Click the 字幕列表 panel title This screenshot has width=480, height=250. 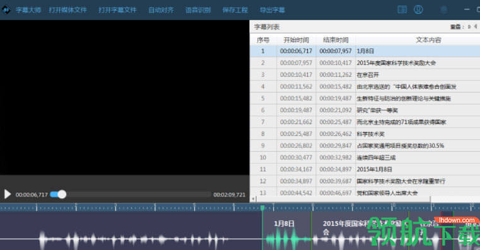click(x=267, y=27)
